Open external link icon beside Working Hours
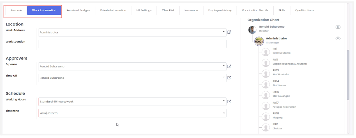The height and width of the screenshot is (138, 356). (229, 101)
